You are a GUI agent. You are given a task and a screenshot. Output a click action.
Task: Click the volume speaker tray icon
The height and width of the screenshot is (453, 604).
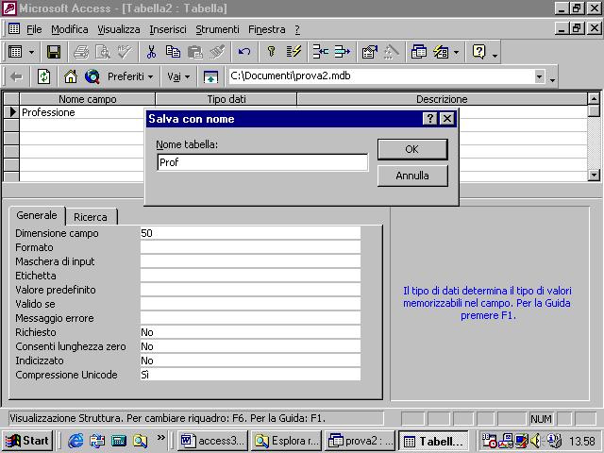tap(535, 441)
